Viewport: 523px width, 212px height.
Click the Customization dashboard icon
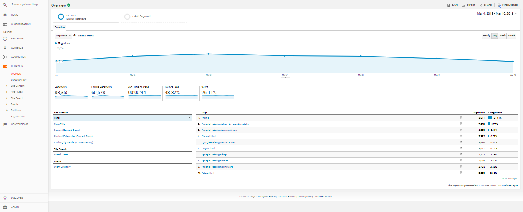click(5, 24)
